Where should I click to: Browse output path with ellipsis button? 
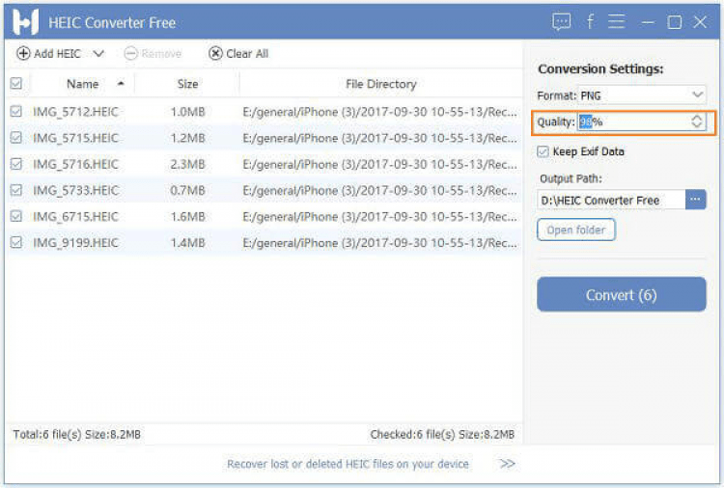point(696,200)
